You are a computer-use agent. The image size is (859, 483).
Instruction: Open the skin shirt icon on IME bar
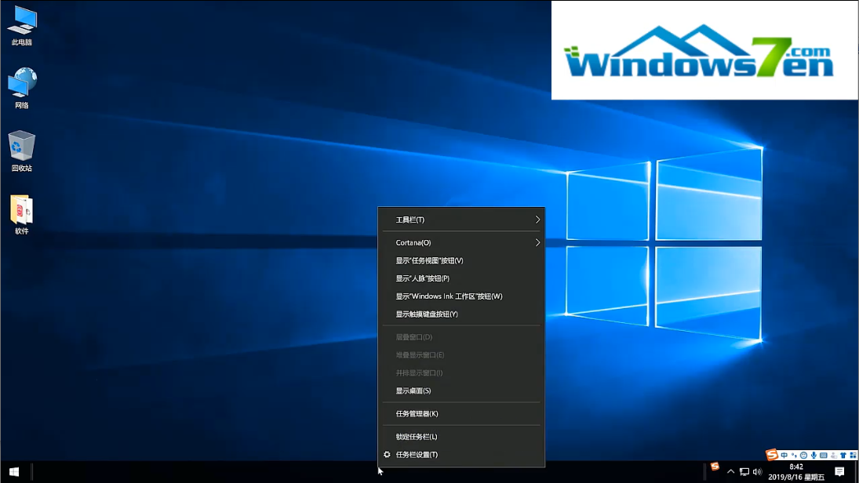[x=843, y=456]
